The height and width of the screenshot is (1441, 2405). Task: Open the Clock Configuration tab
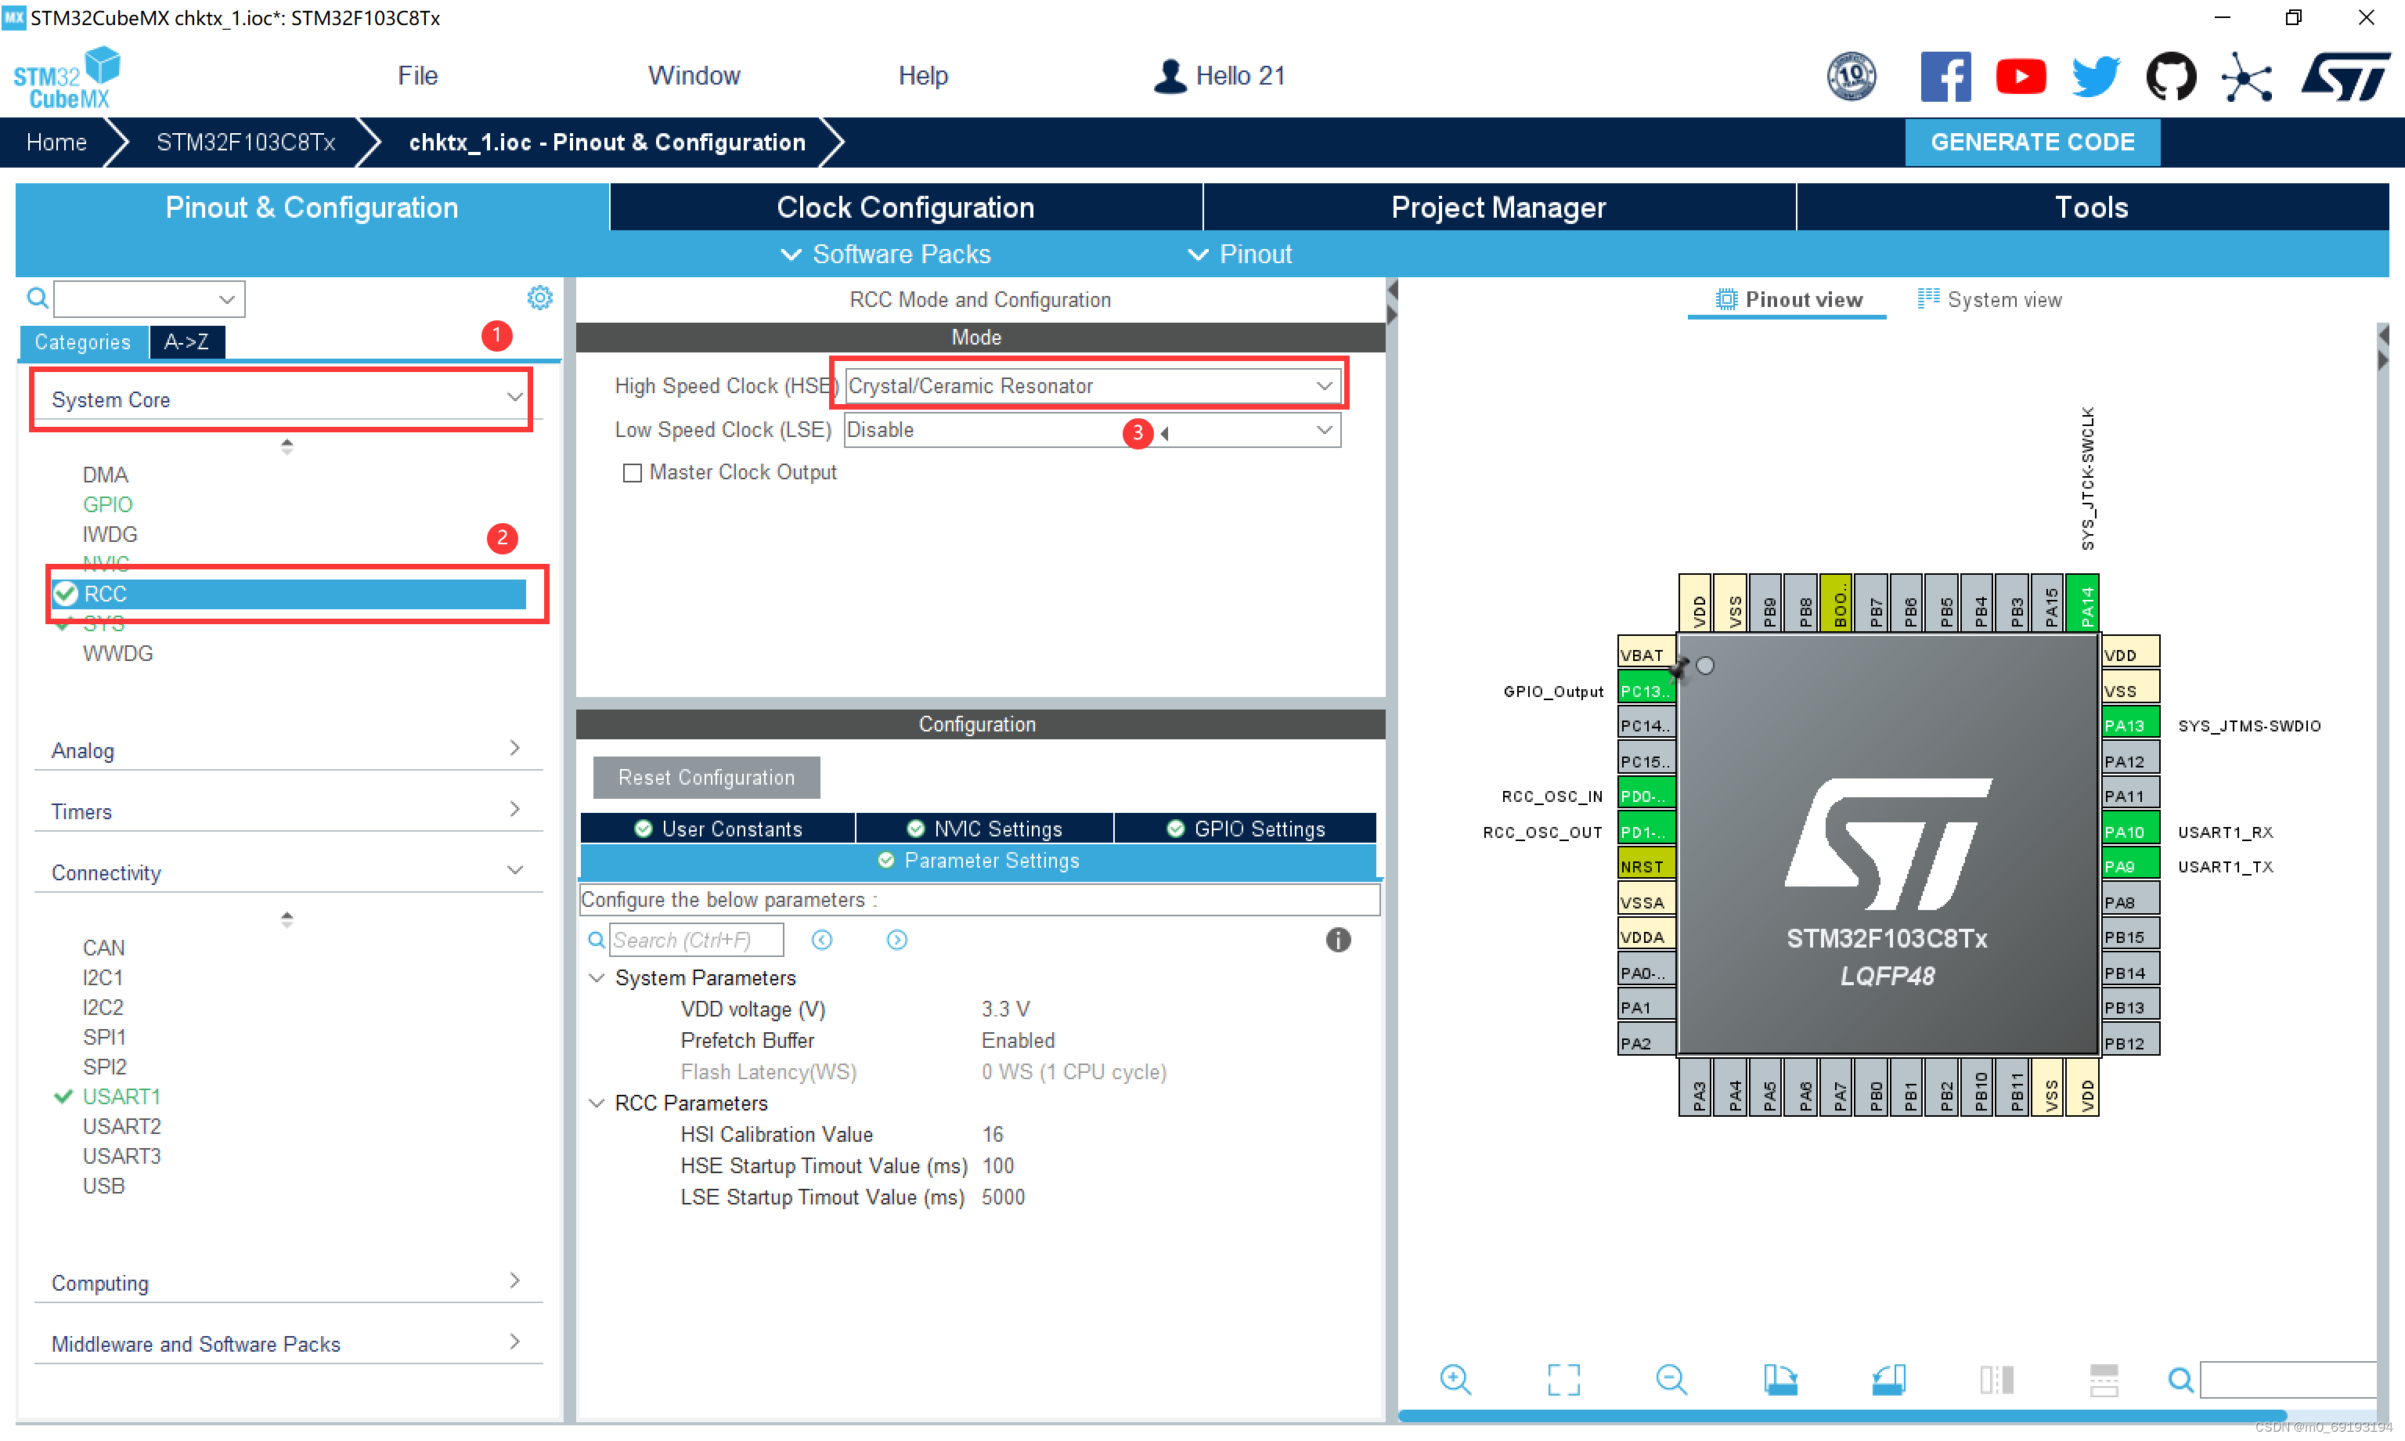click(904, 207)
